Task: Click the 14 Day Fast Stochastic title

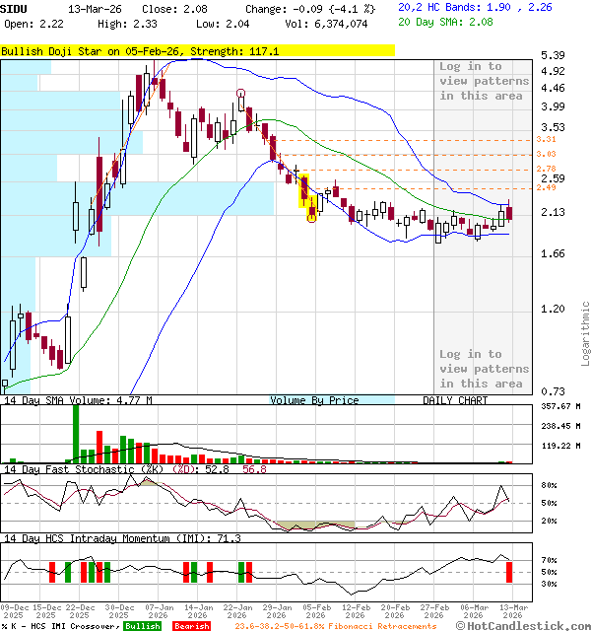Action: (x=79, y=469)
